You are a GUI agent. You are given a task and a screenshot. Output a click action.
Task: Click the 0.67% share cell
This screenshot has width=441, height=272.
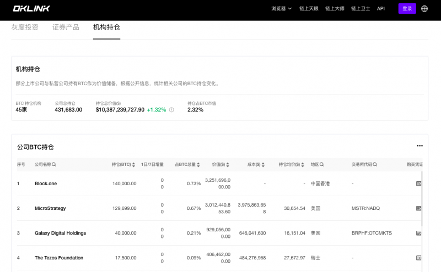[x=194, y=208]
